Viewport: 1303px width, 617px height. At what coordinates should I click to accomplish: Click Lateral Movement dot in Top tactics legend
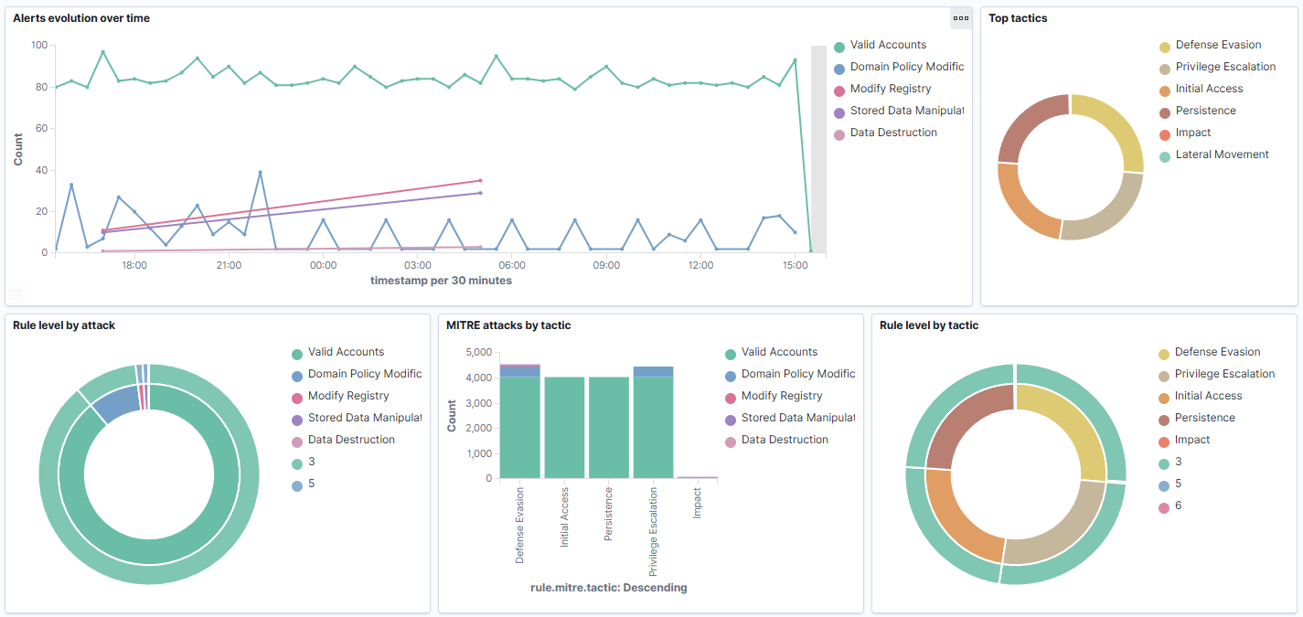point(1164,156)
